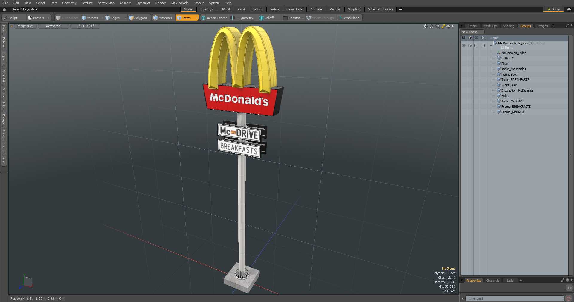Open the Fusion vertical toolbox tab
Screen dimensions: 574x302
(4, 158)
